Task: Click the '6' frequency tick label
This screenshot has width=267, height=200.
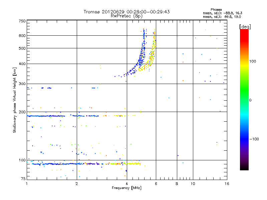Action: [x=156, y=184]
